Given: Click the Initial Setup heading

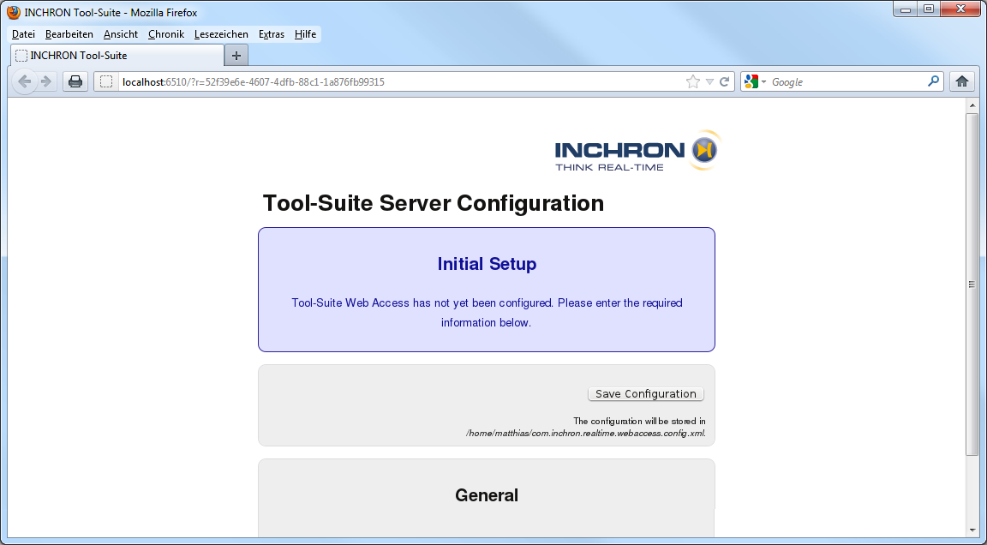Looking at the screenshot, I should point(487,264).
